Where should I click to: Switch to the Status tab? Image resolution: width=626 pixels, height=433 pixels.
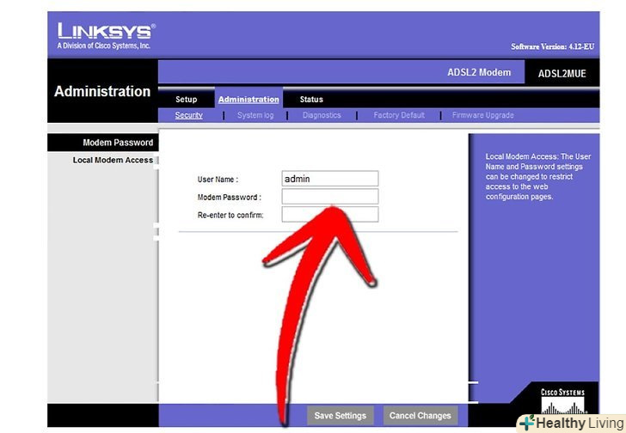311,100
